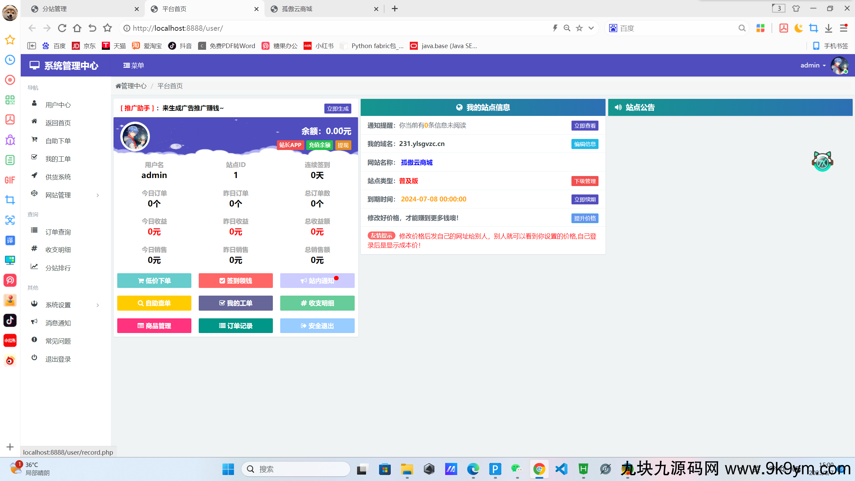The width and height of the screenshot is (855, 481).
Task: Click the history clock icon in sidebar
Action: 10,60
